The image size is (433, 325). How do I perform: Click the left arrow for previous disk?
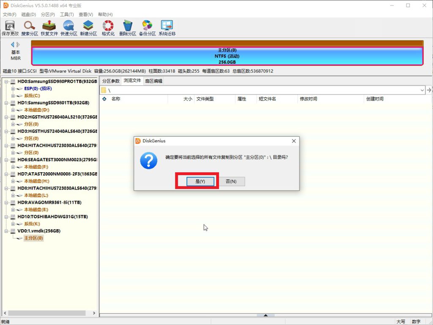(x=13, y=44)
